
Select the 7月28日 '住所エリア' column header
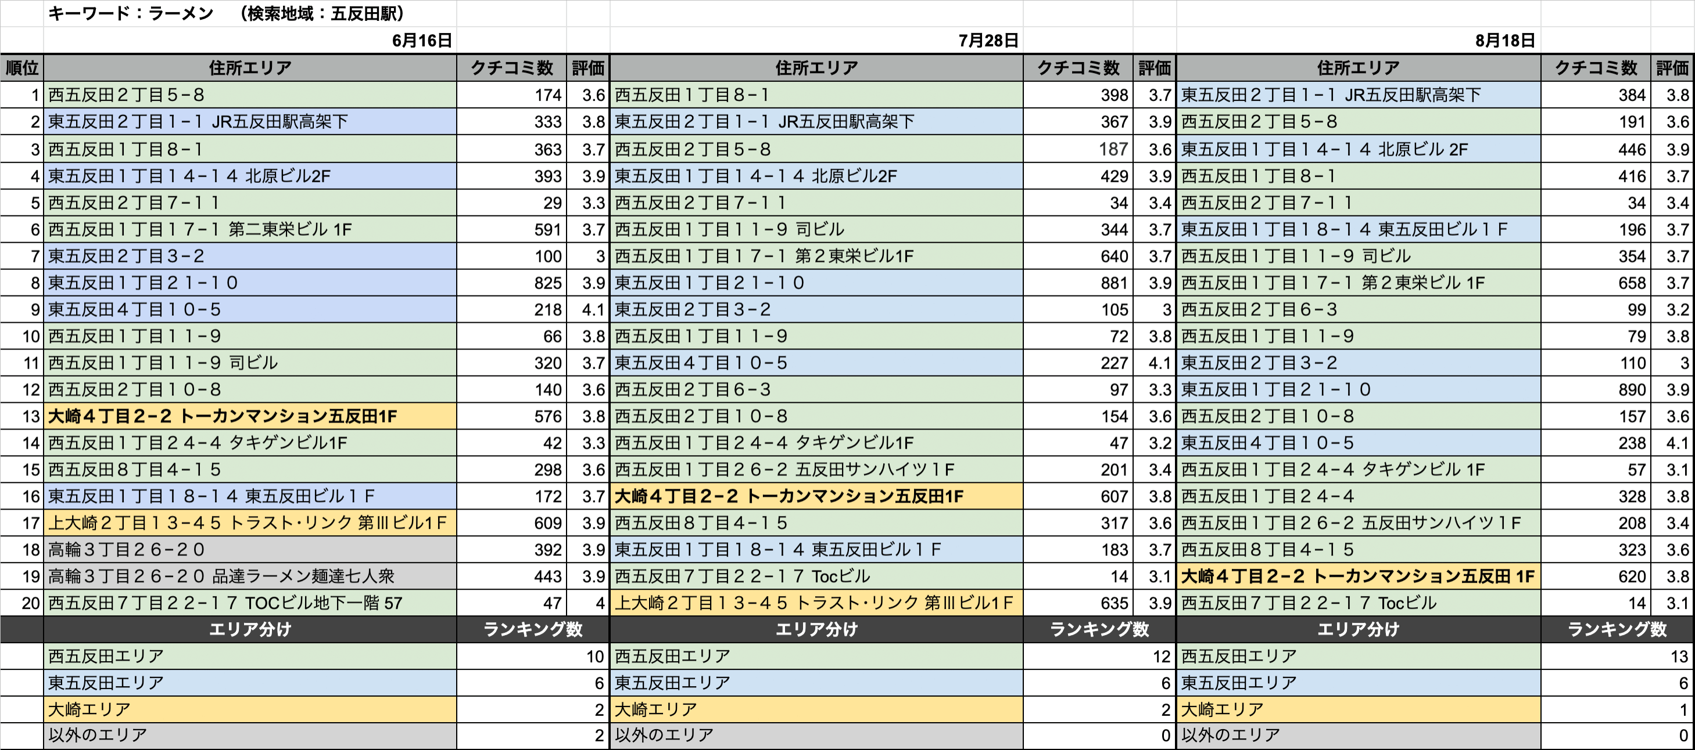(x=816, y=68)
